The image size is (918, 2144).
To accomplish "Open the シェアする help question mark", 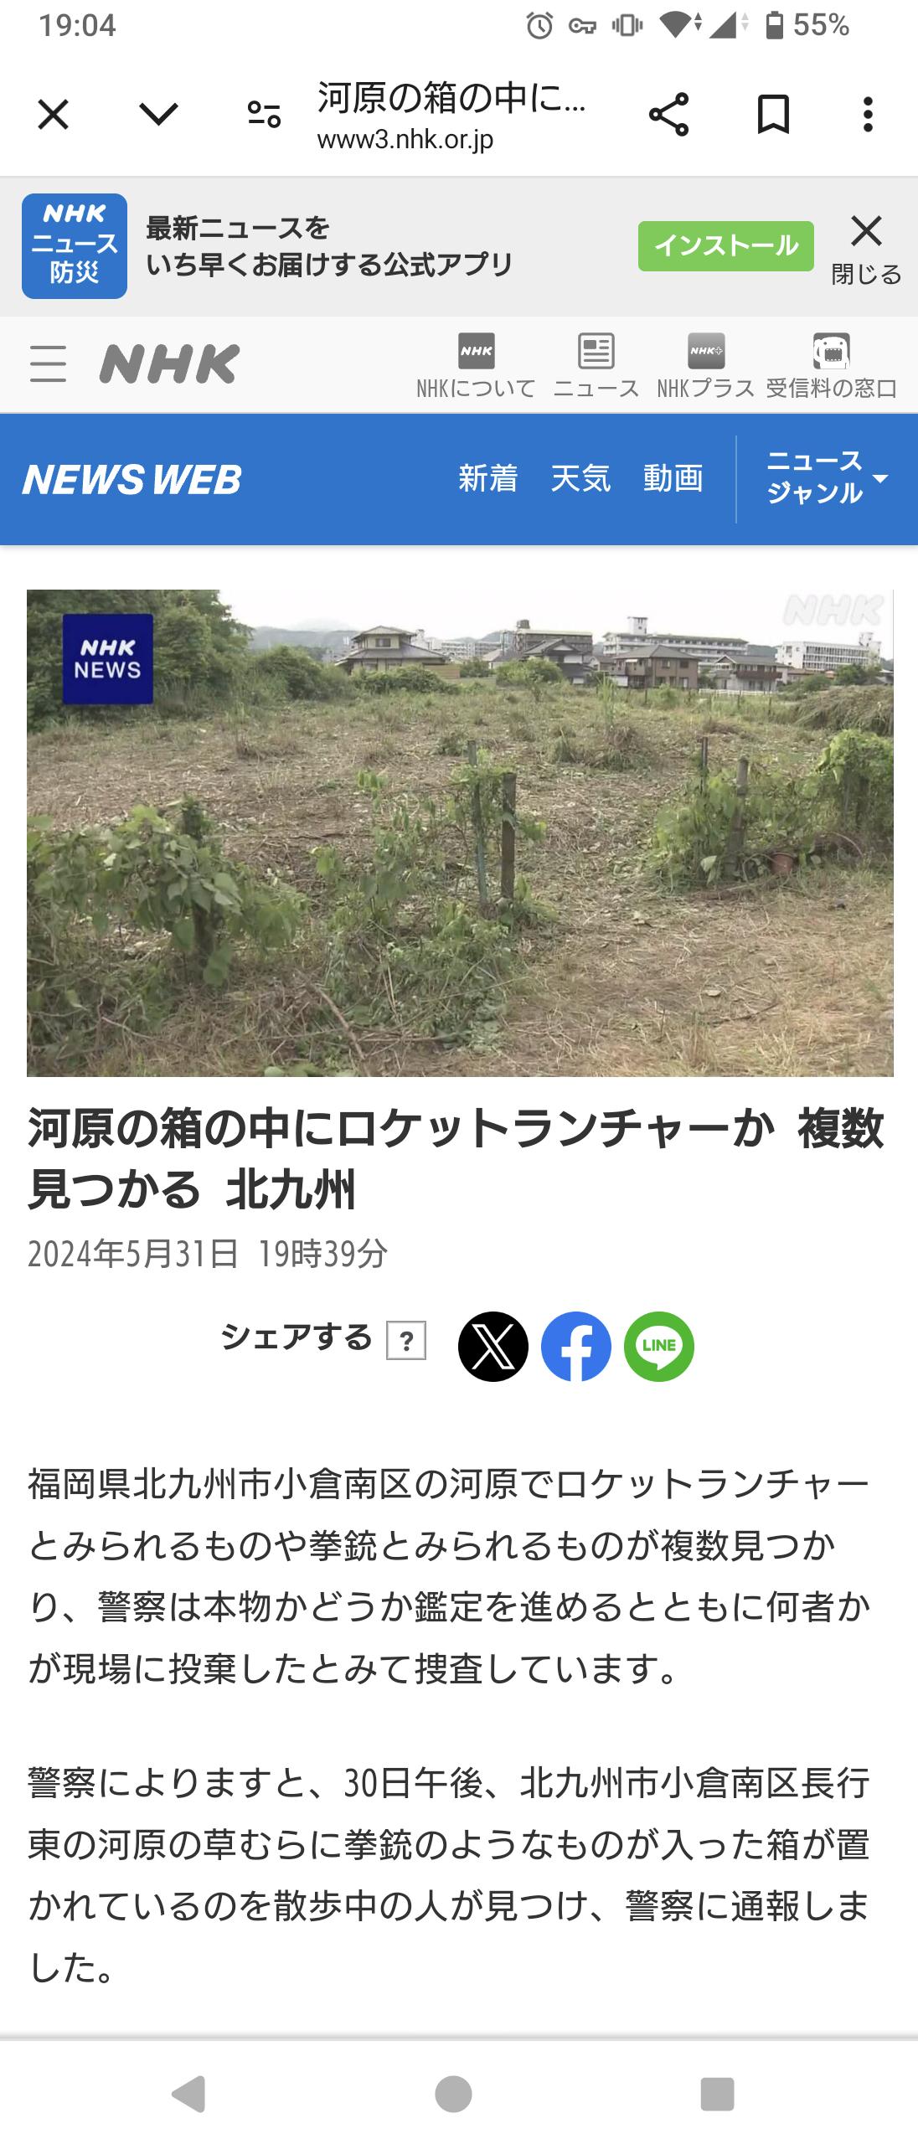I will coord(406,1341).
